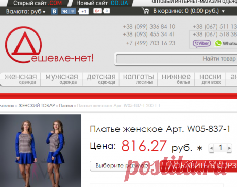The image size is (237, 187).
Task: Open 'Платья' breadcrumb link
Action: point(66,106)
